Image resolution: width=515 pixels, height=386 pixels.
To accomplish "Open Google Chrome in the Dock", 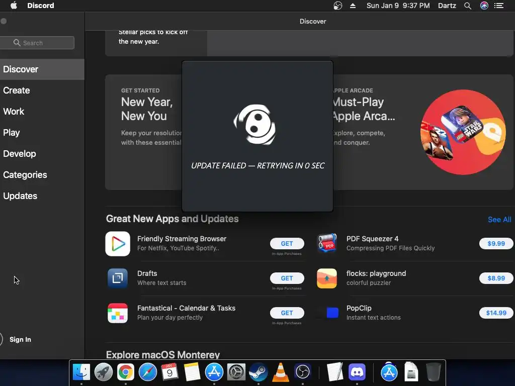I will click(x=126, y=372).
